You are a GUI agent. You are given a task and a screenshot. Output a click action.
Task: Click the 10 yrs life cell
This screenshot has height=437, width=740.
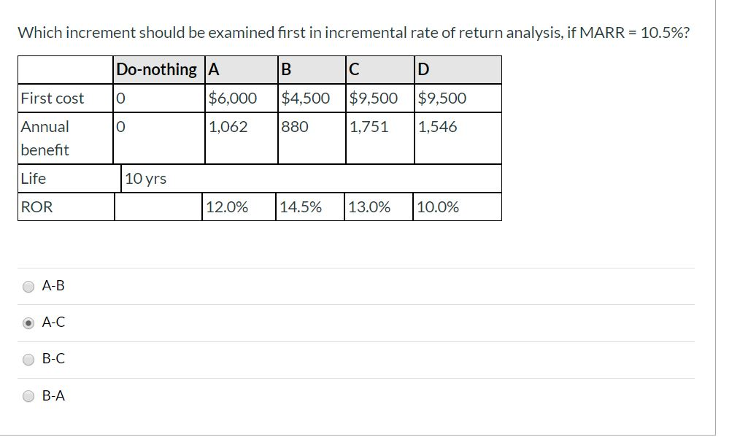coord(144,177)
